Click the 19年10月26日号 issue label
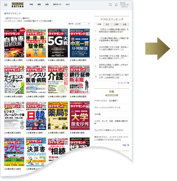 (x=14, y=97)
